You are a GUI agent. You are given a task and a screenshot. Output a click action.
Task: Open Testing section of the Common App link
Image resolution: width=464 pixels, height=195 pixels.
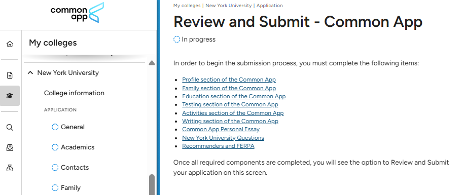230,104
